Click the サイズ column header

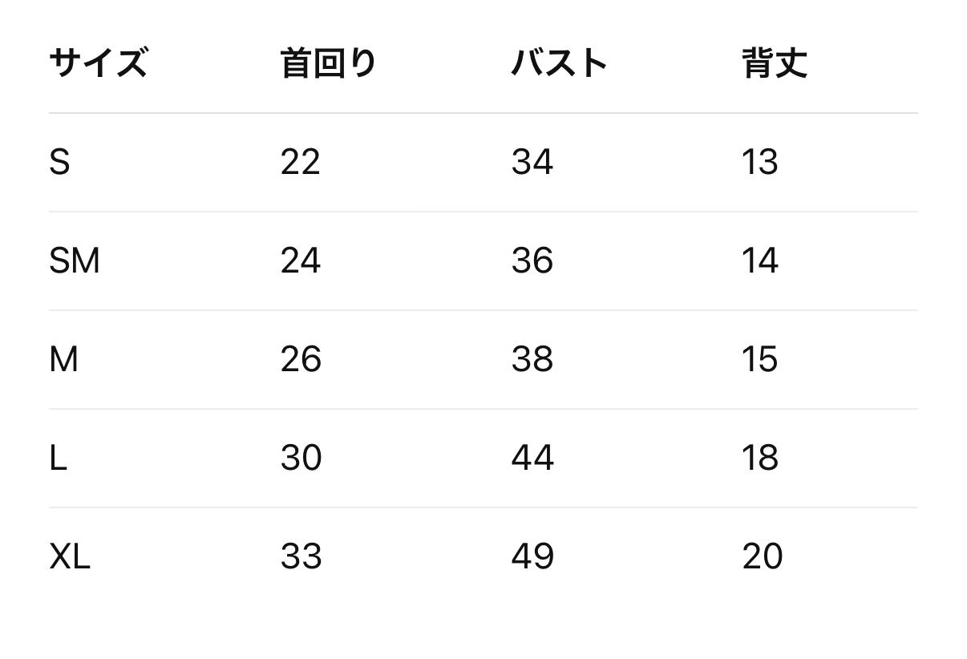click(x=98, y=63)
